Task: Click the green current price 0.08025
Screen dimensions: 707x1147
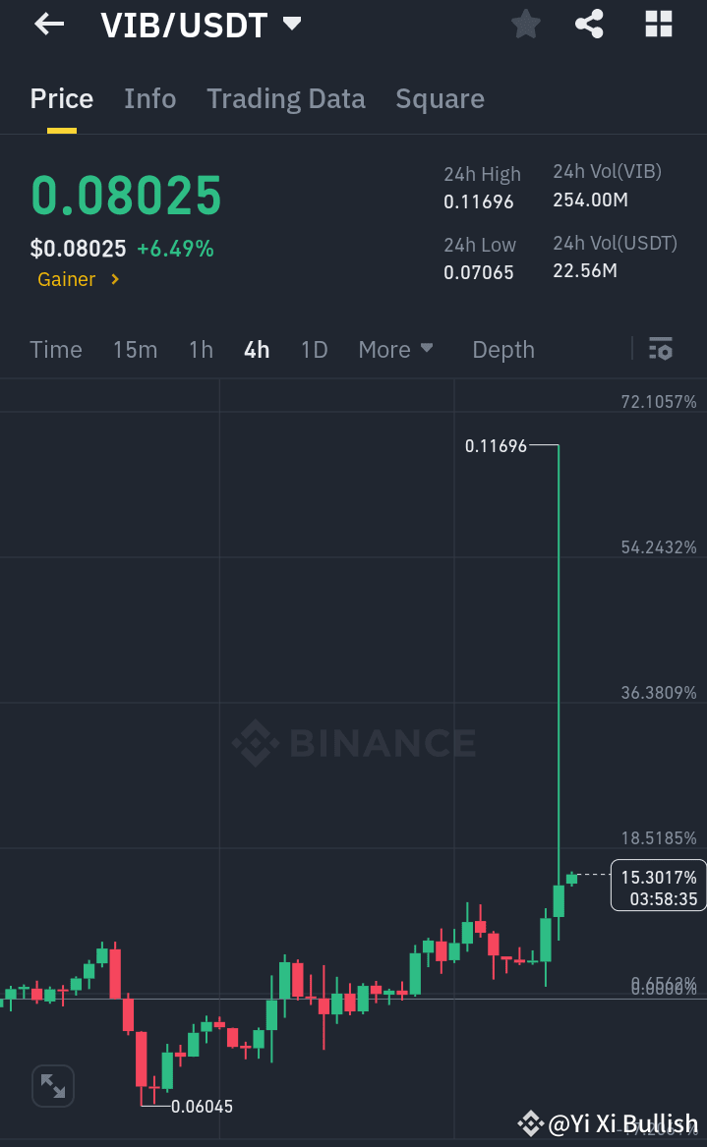Action: 126,195
